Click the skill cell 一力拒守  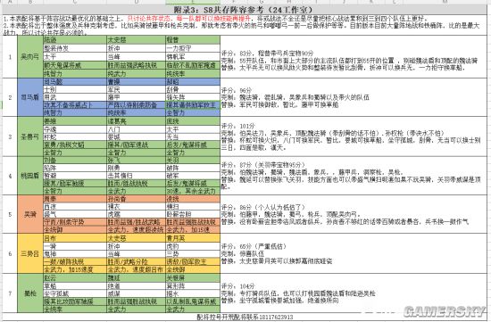point(193,48)
